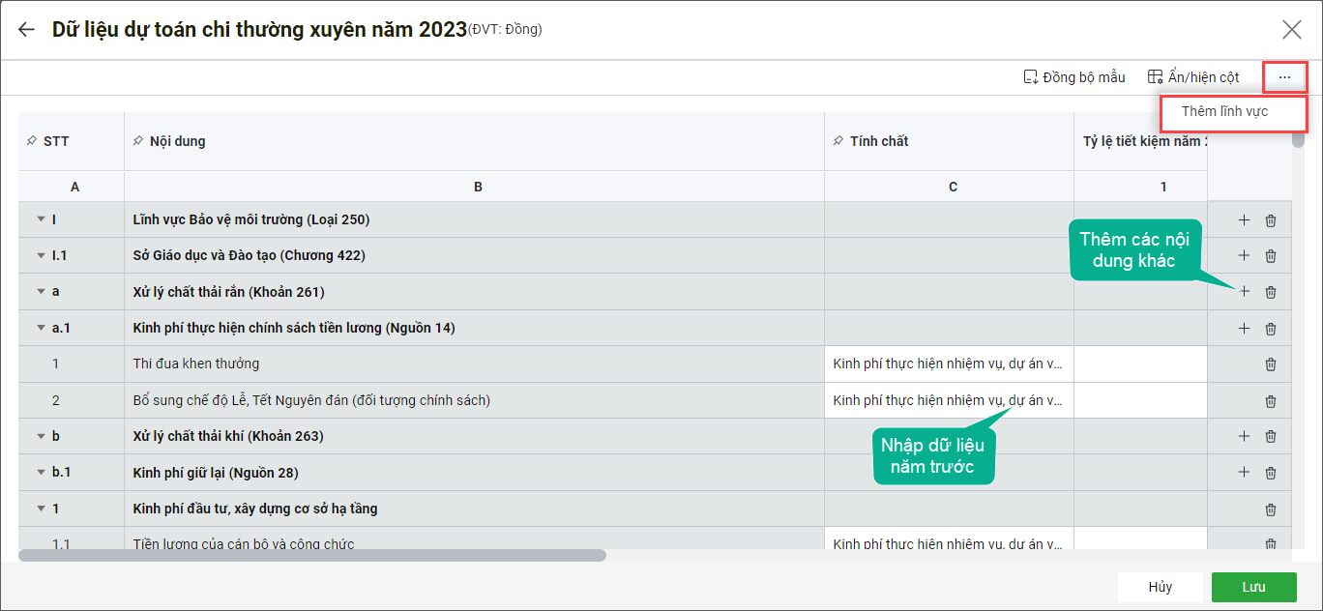Click the pin icon on Nội dung column header
Screen dimensions: 1323x611
point(136,141)
